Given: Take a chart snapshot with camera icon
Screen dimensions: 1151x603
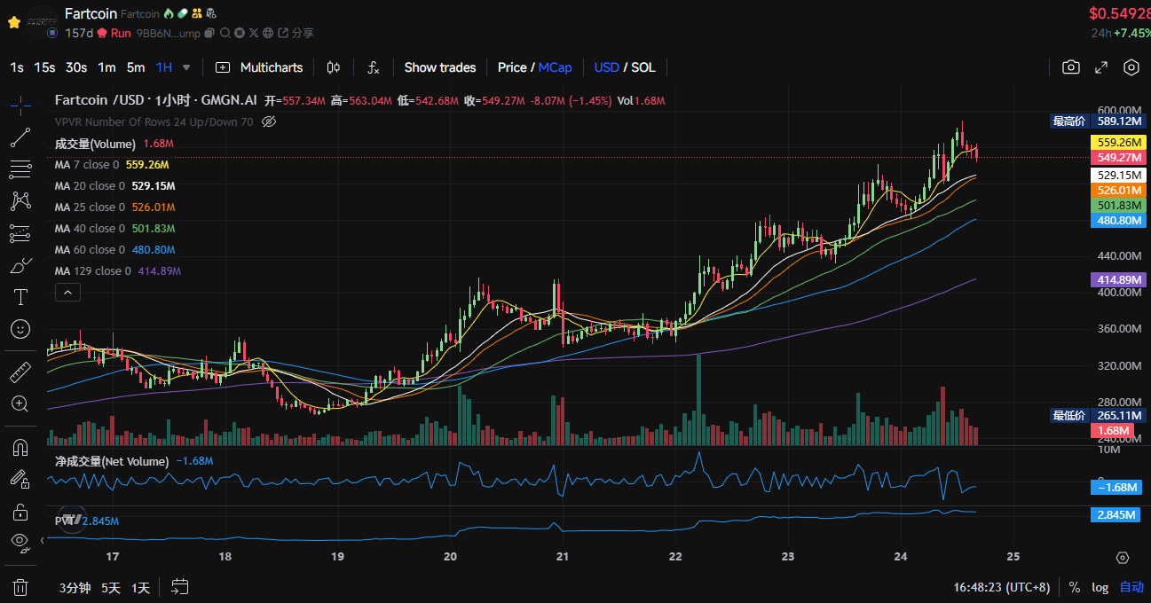Looking at the screenshot, I should point(1071,67).
